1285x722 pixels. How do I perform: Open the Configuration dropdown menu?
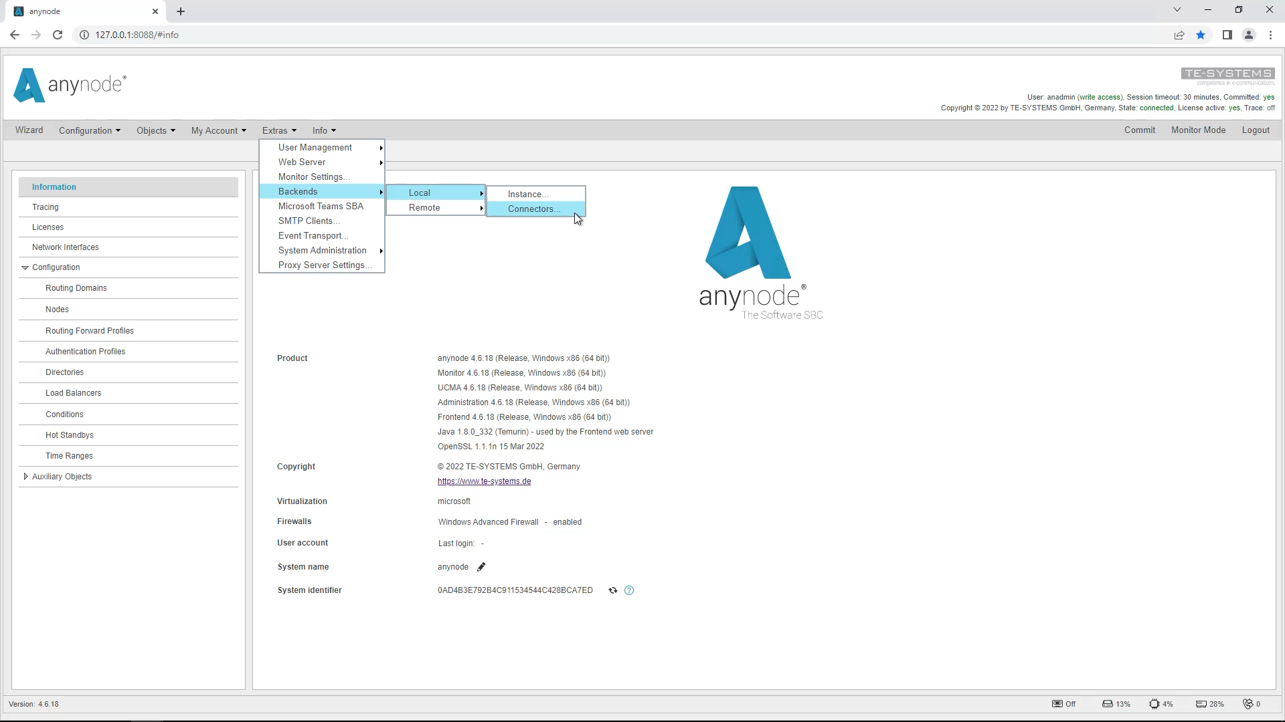[x=90, y=130]
